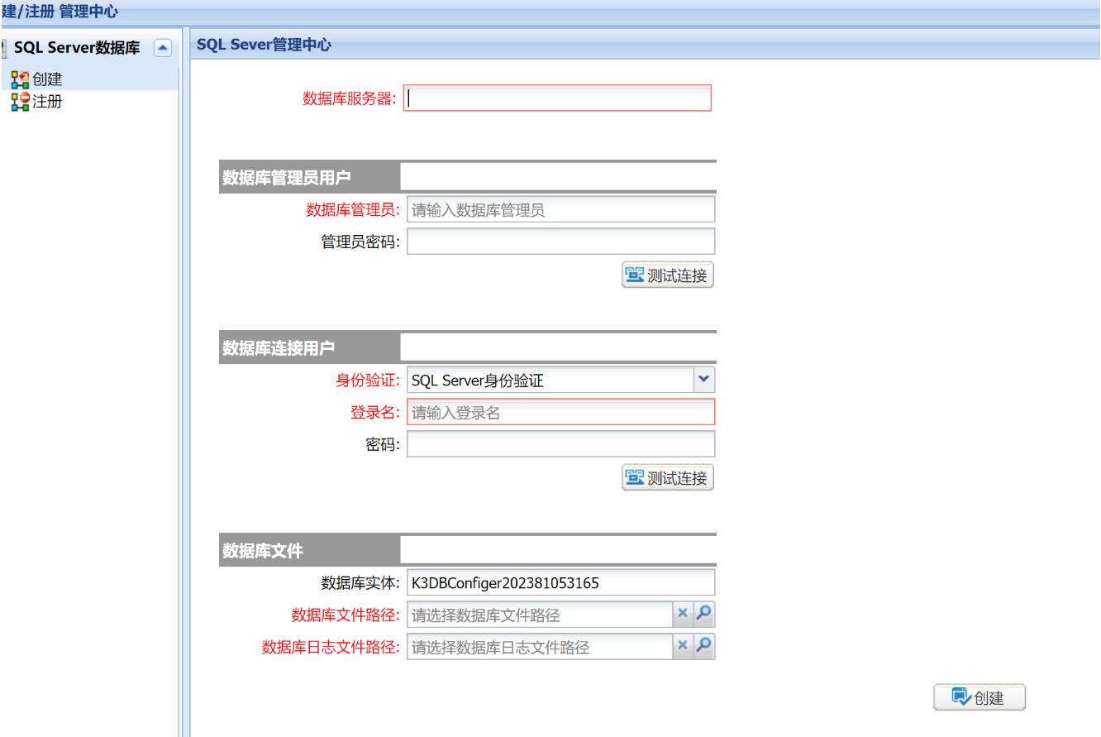Click the 数据库日志文件路径 input field
The width and height of the screenshot is (1101, 737).
(x=541, y=646)
